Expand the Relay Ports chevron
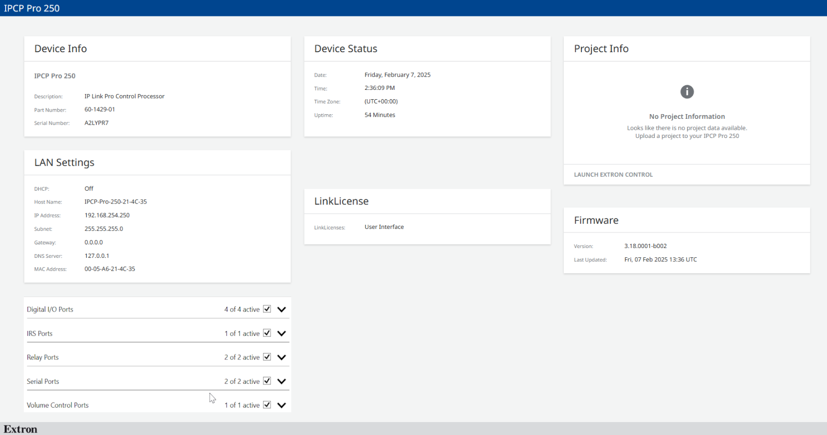 pos(282,358)
